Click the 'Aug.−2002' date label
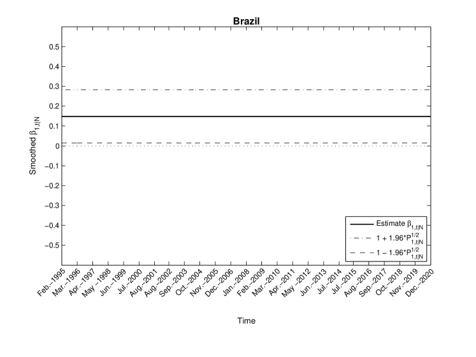 [159, 283]
